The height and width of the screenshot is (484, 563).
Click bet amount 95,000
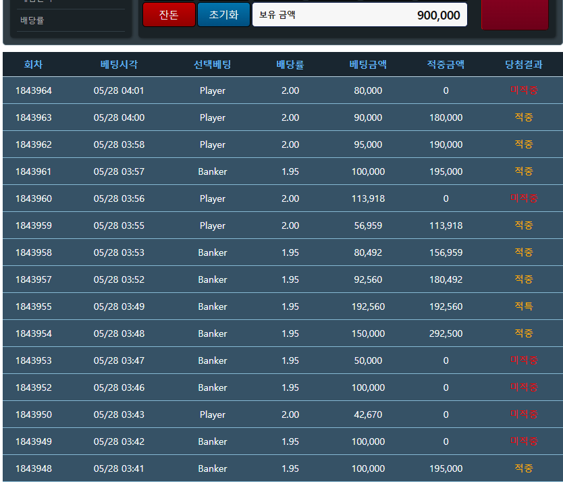368,144
